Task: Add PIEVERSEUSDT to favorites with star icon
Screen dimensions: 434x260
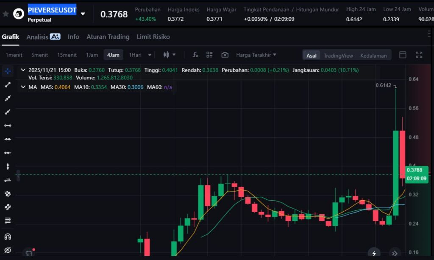Action: click(6, 14)
